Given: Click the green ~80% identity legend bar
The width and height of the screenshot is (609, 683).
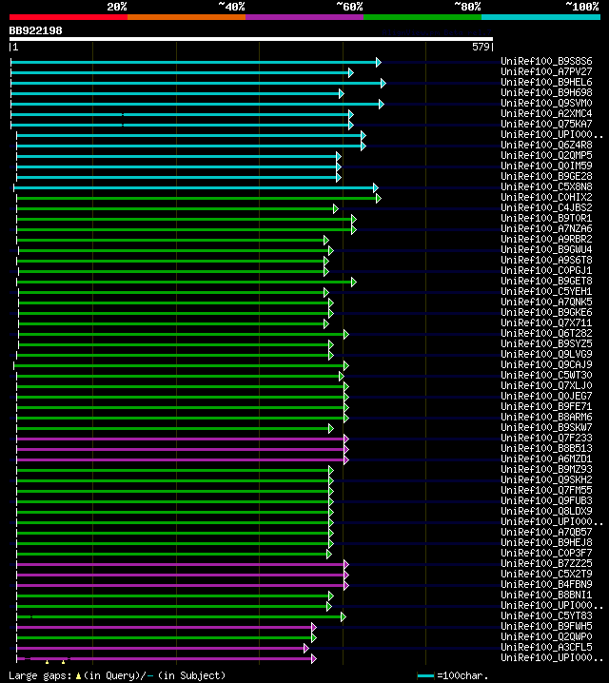Looking at the screenshot, I should pos(422,17).
